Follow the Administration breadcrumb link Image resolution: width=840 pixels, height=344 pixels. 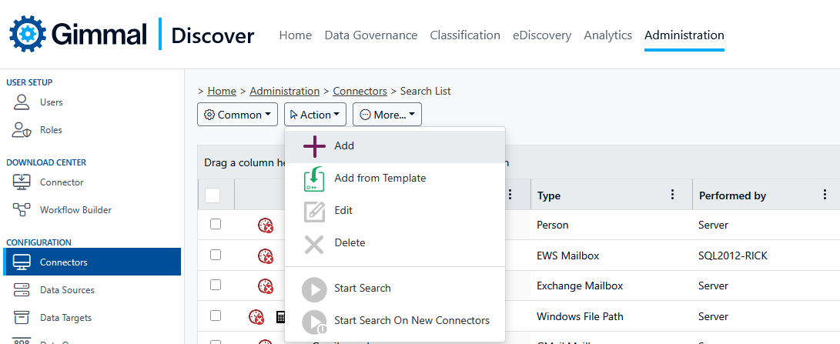(x=284, y=91)
